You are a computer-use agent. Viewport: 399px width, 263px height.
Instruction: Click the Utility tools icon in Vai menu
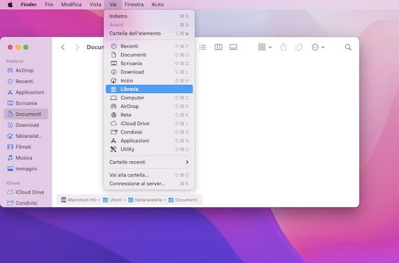pyautogui.click(x=114, y=149)
